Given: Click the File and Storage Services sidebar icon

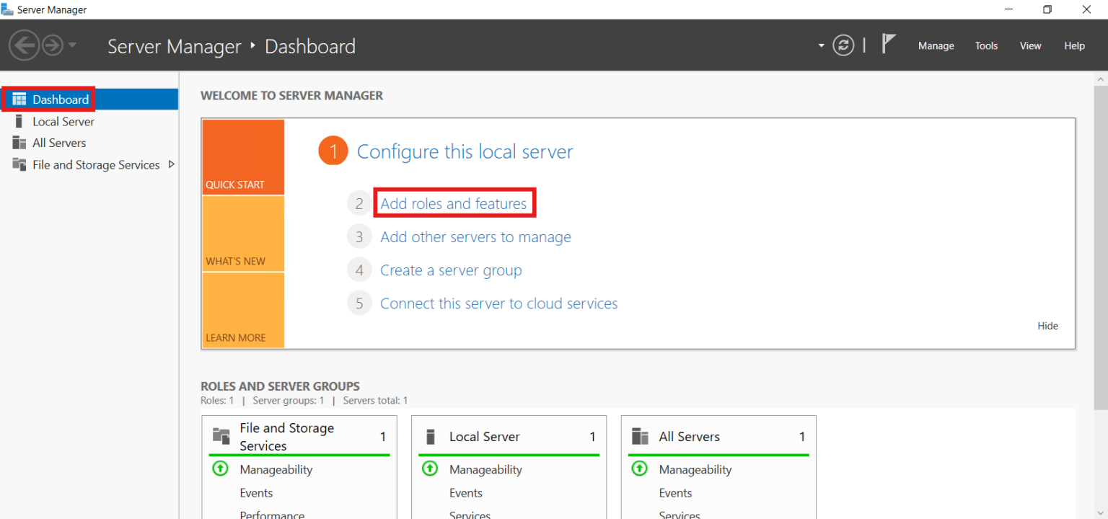Looking at the screenshot, I should [x=19, y=164].
